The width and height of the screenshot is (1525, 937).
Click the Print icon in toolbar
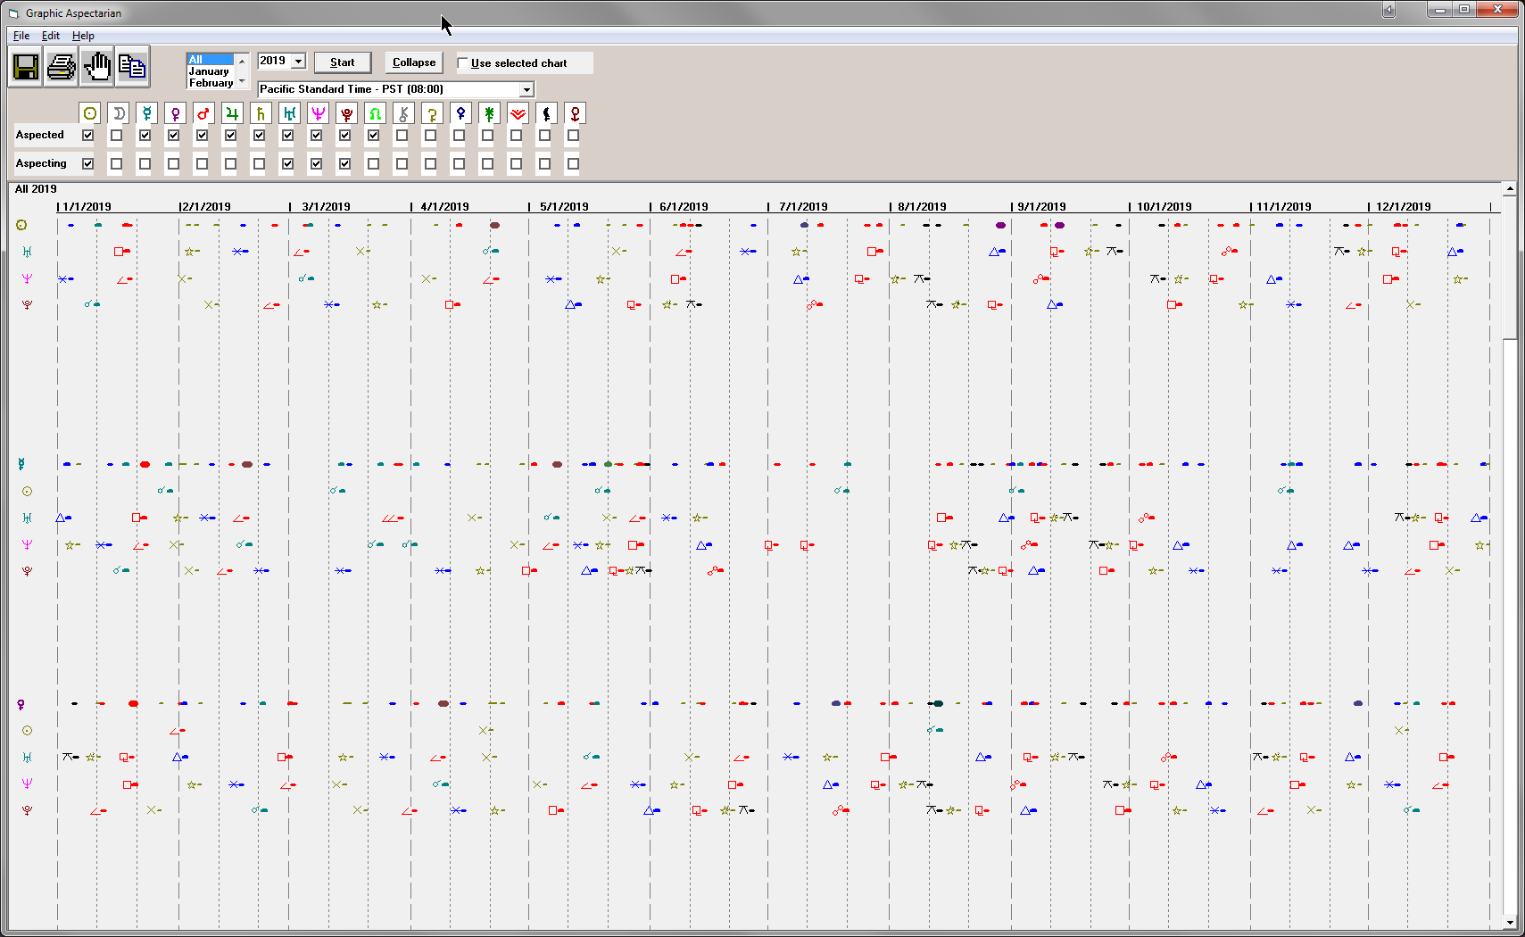click(61, 67)
